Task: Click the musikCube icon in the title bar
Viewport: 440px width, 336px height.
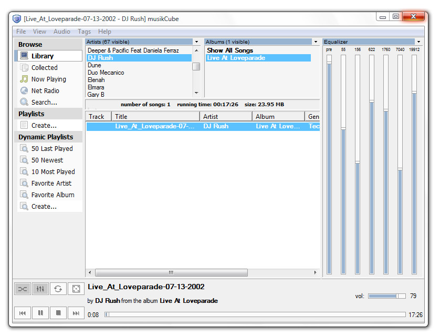Action: tap(17, 19)
